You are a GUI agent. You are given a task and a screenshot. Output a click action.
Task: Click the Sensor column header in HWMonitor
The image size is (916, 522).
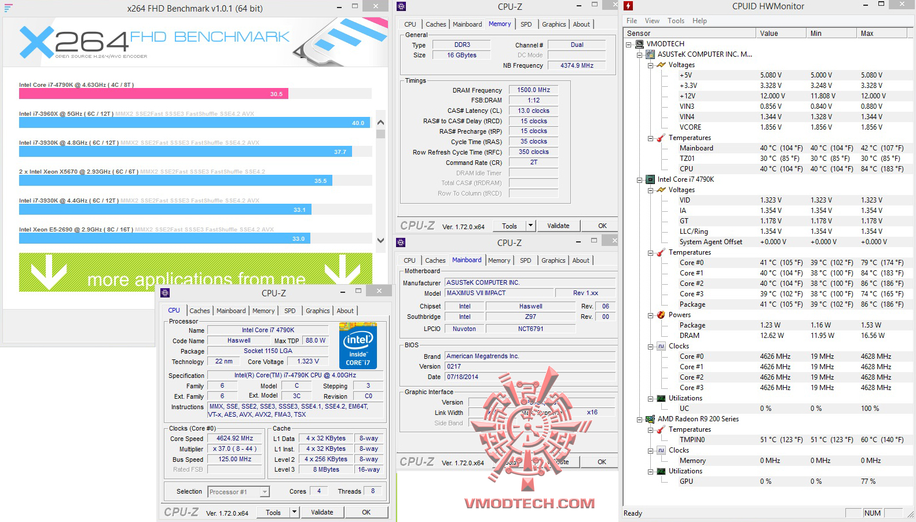point(690,34)
